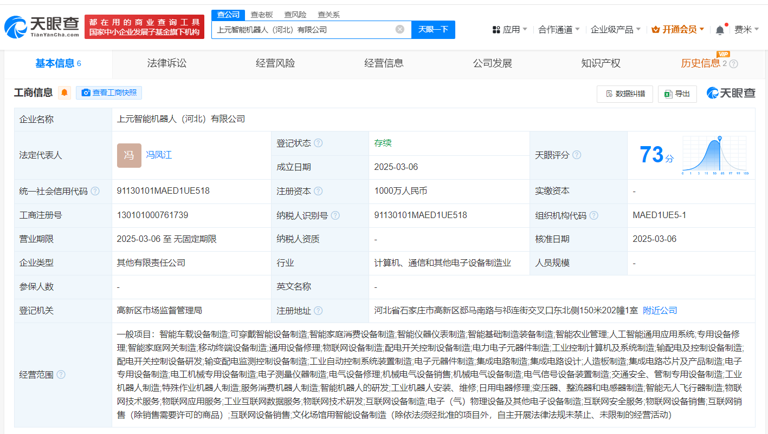The width and height of the screenshot is (768, 434).
Task: Click help icon beside 天眼评分
Action: click(577, 155)
